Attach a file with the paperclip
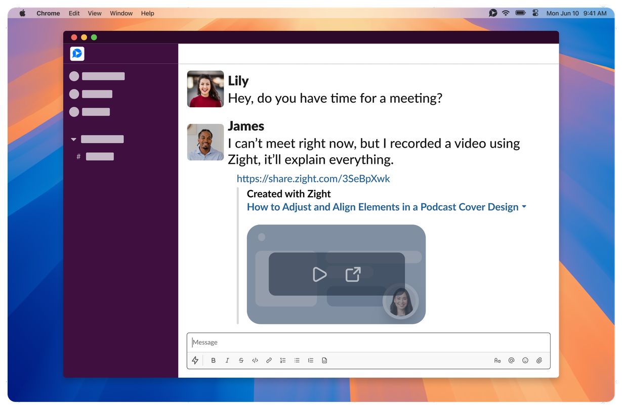 pos(540,360)
